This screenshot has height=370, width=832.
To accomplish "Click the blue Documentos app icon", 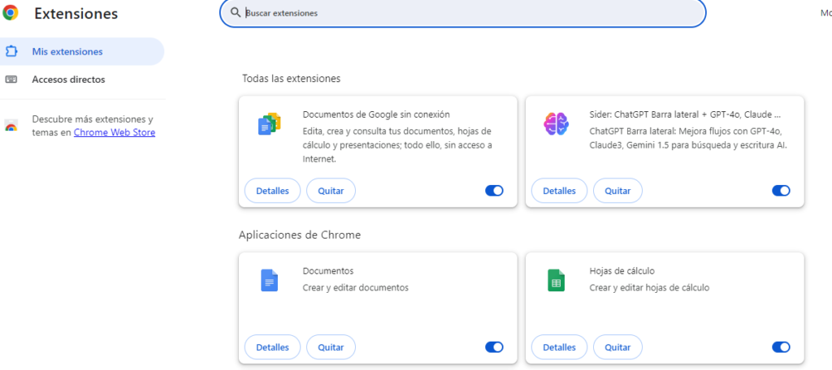I will (269, 280).
